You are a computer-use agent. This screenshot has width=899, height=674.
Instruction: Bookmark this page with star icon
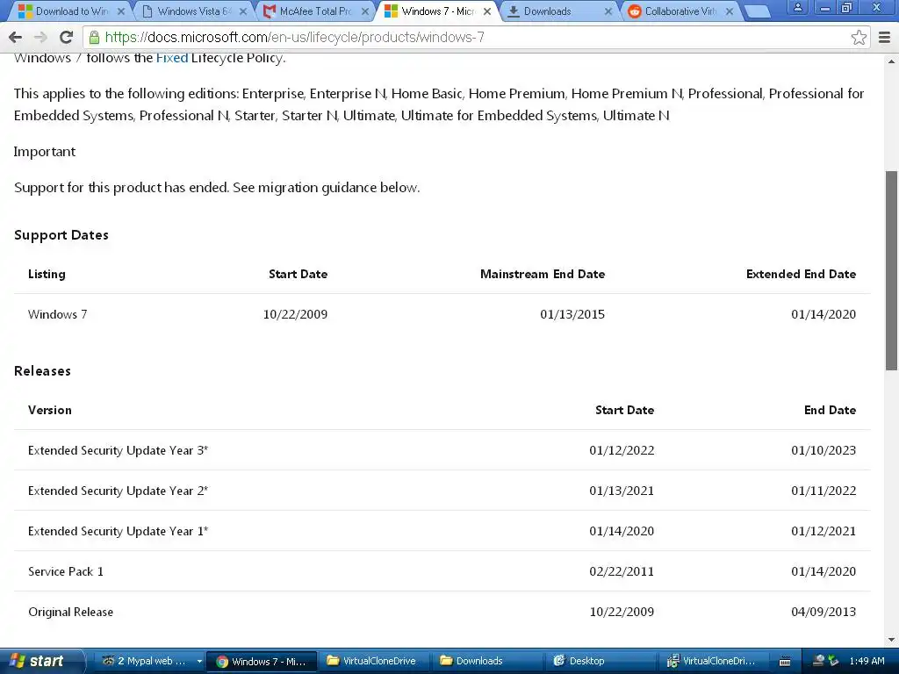click(x=859, y=37)
